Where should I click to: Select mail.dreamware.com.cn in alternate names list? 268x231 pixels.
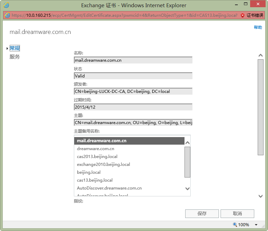coord(129,141)
